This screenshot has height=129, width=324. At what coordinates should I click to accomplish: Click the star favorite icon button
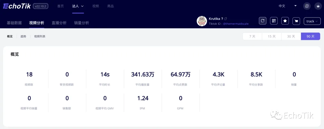point(285,21)
